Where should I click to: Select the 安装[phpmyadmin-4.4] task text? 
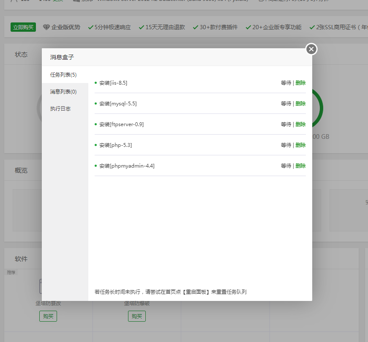[x=127, y=166]
